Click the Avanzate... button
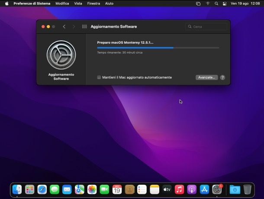 pyautogui.click(x=206, y=77)
